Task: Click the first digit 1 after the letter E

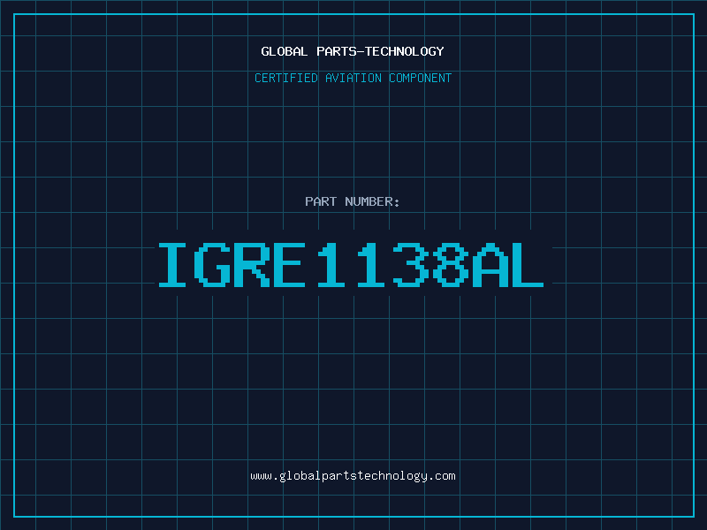Action: (x=331, y=265)
